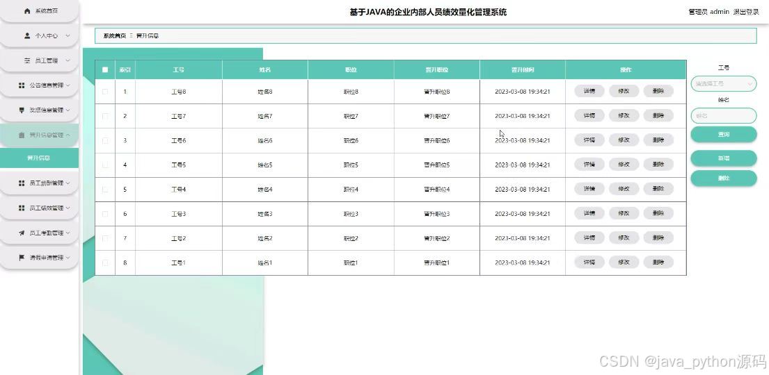This screenshot has width=769, height=375.
Task: Click the 管理员 admin label
Action: coord(708,12)
